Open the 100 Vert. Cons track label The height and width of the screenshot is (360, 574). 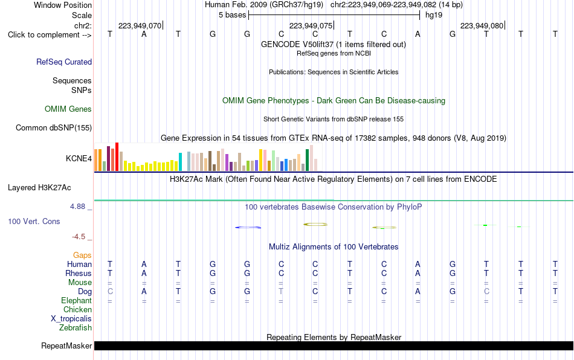point(34,221)
